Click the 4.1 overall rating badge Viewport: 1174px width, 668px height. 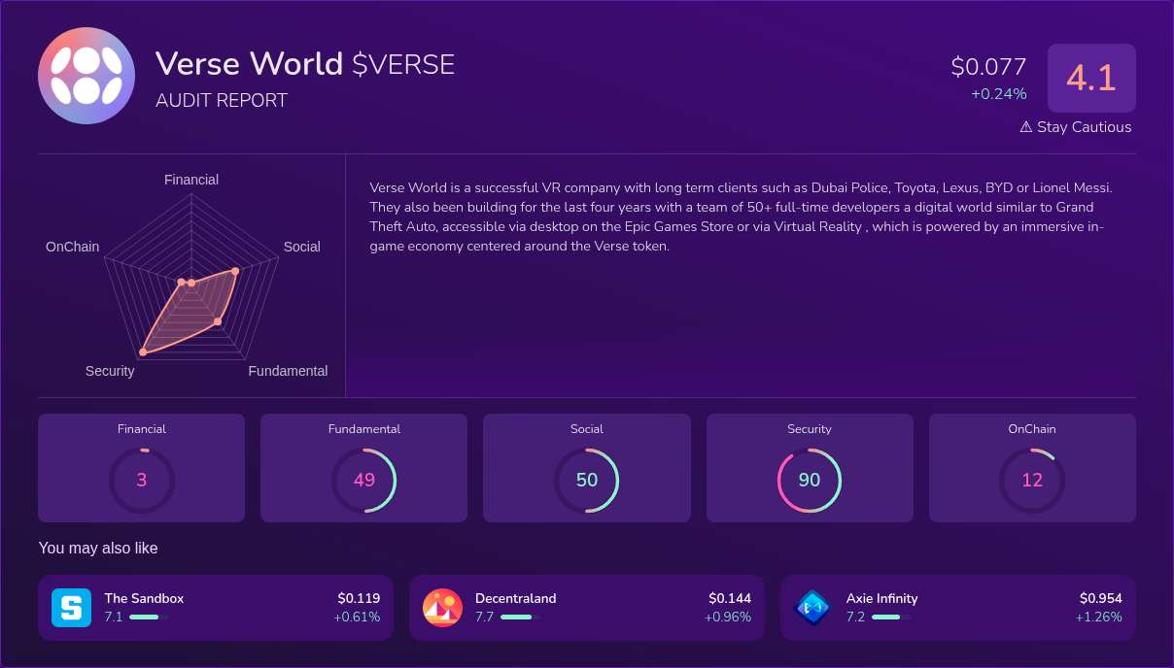click(1091, 78)
